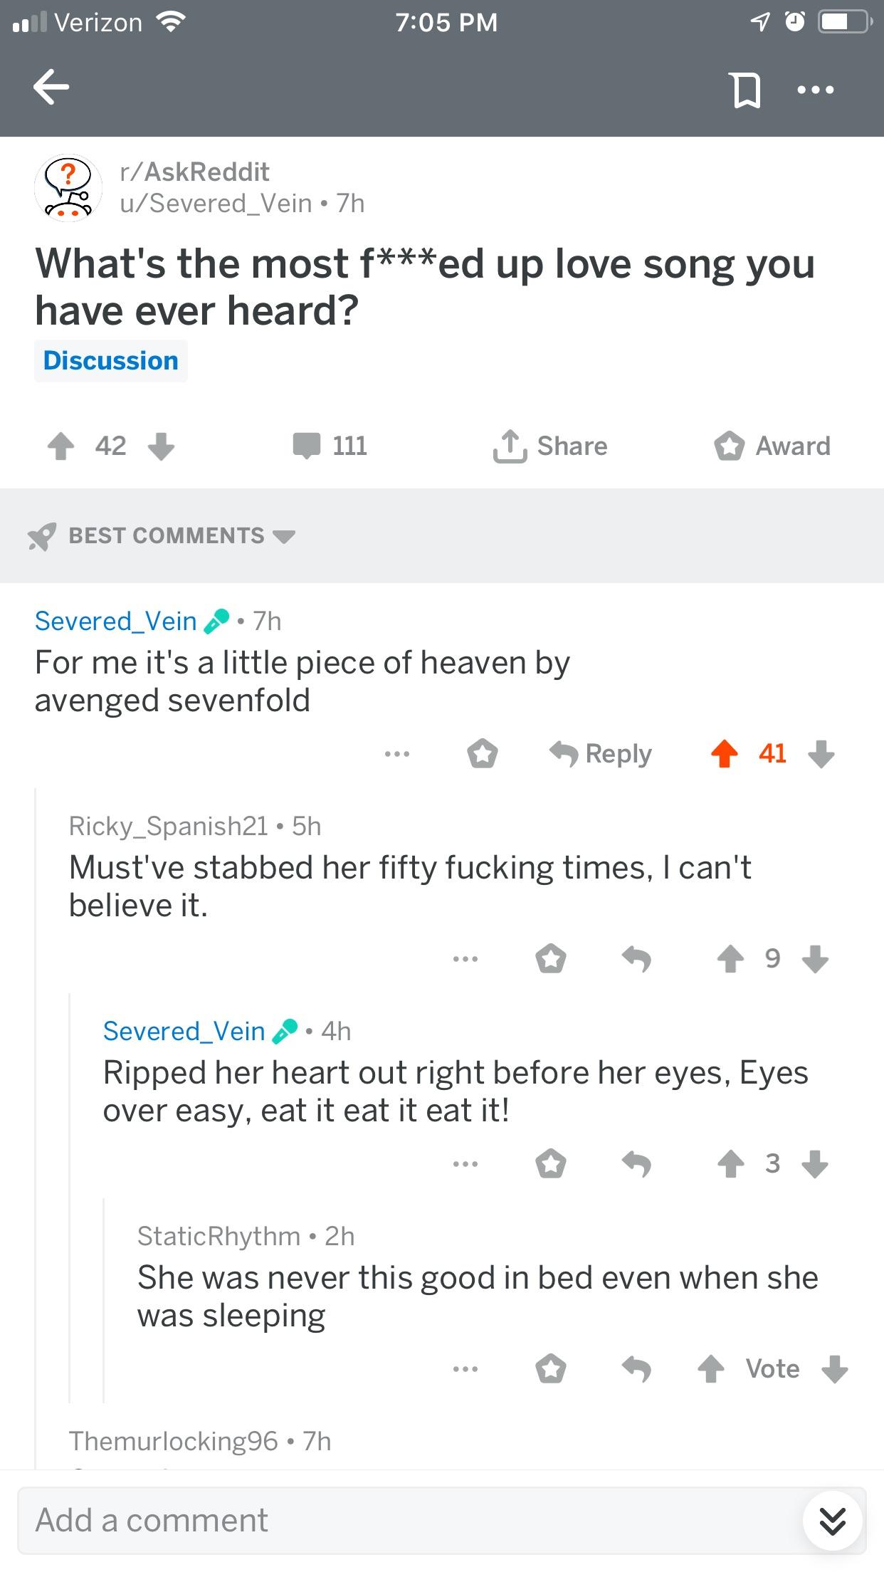Open the top-right overflow menu
Screen dimensions: 884x1572
(817, 89)
